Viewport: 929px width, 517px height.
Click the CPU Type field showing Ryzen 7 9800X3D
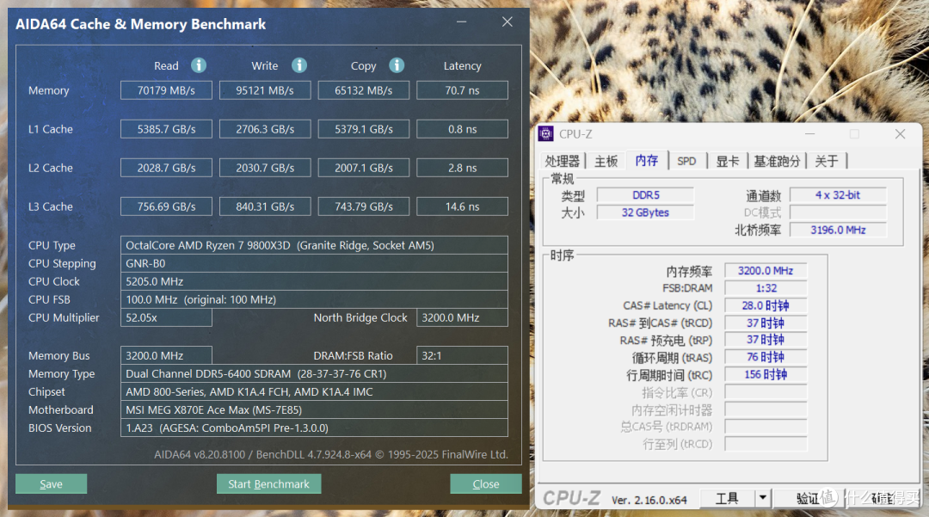[x=314, y=245]
